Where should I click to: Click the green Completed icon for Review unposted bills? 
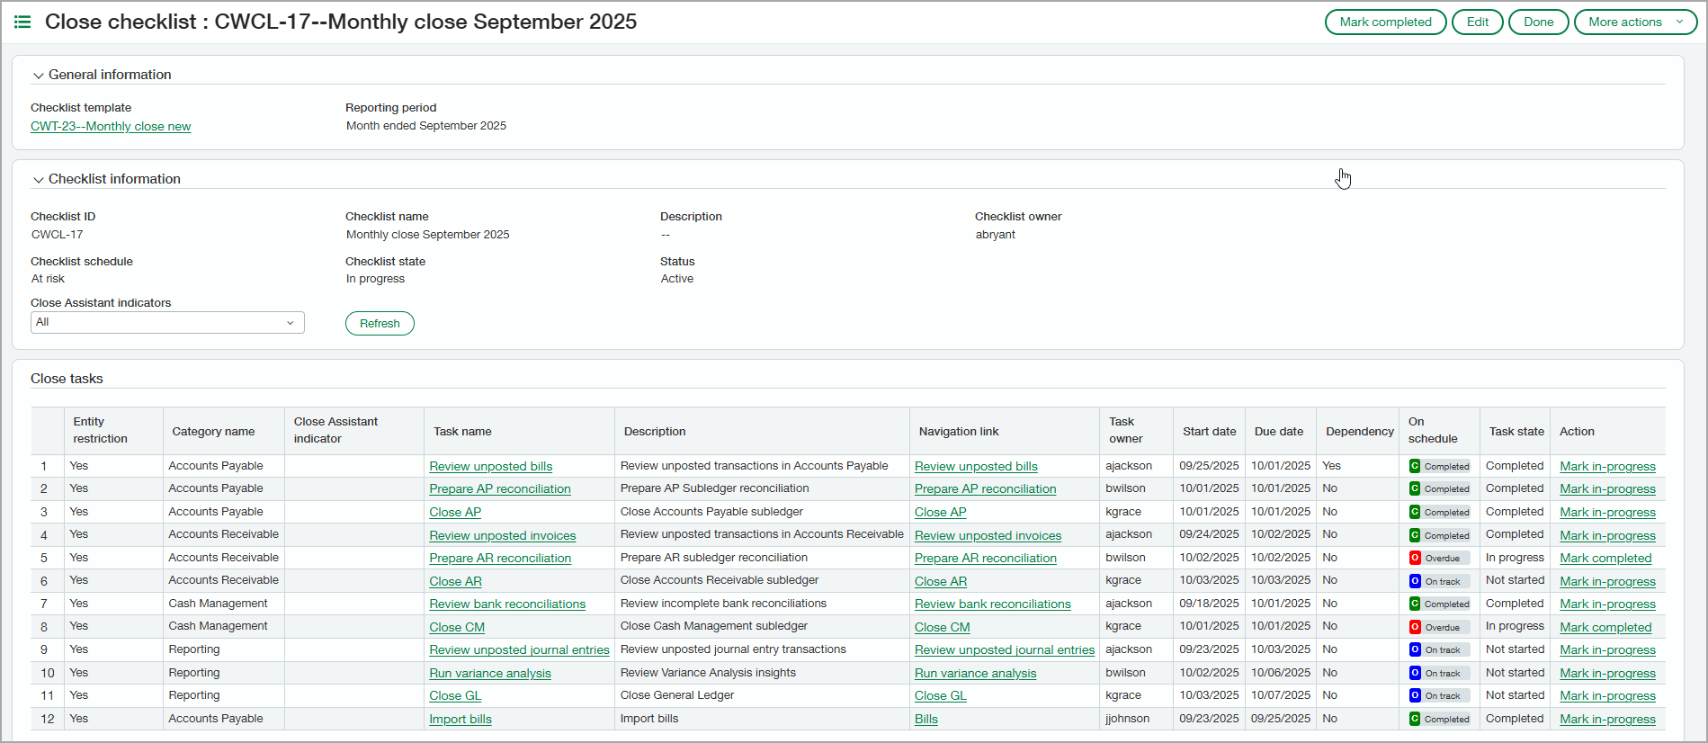click(x=1415, y=466)
